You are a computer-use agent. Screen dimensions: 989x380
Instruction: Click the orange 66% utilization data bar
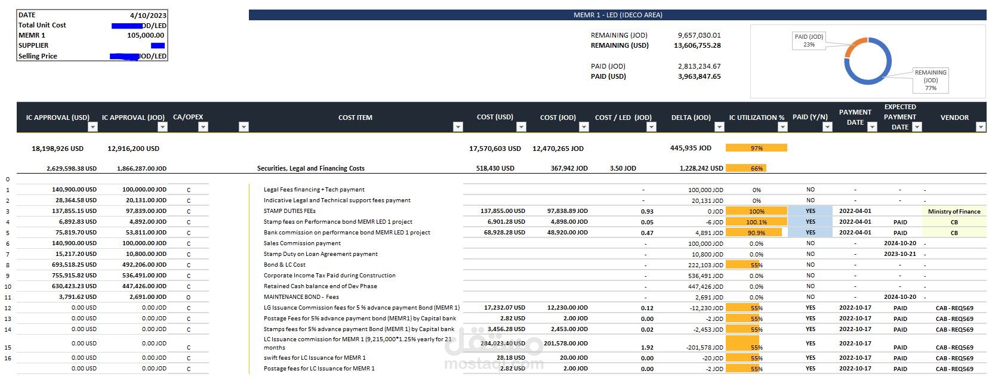tap(747, 168)
